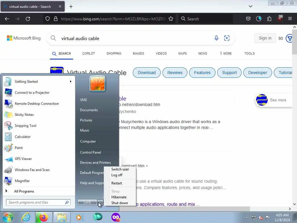
Task: Open Firefox Pocket save icon
Action: coord(248,19)
